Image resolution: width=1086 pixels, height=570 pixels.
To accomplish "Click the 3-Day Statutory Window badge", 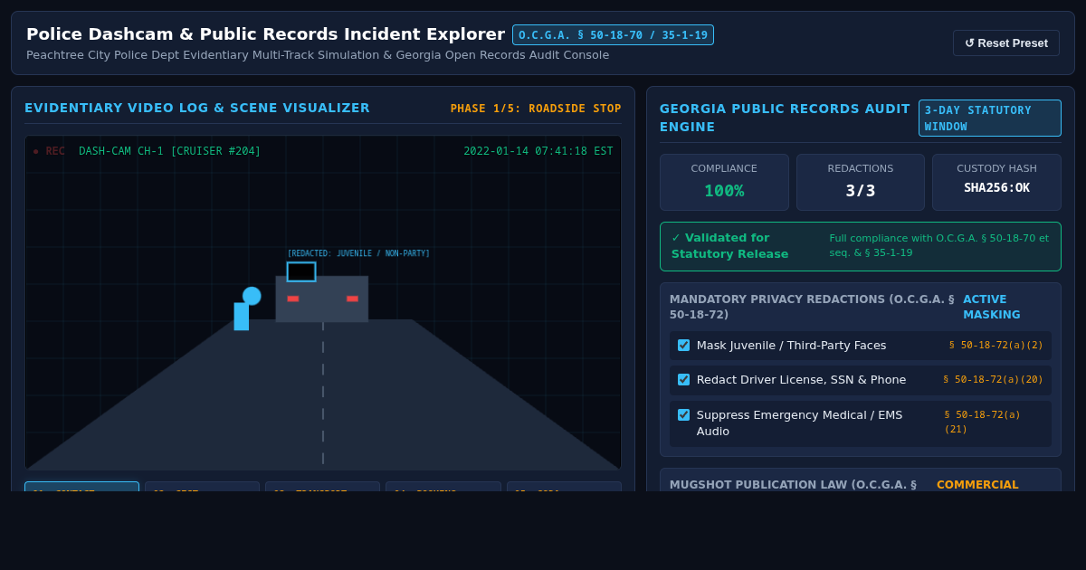I will tap(990, 118).
